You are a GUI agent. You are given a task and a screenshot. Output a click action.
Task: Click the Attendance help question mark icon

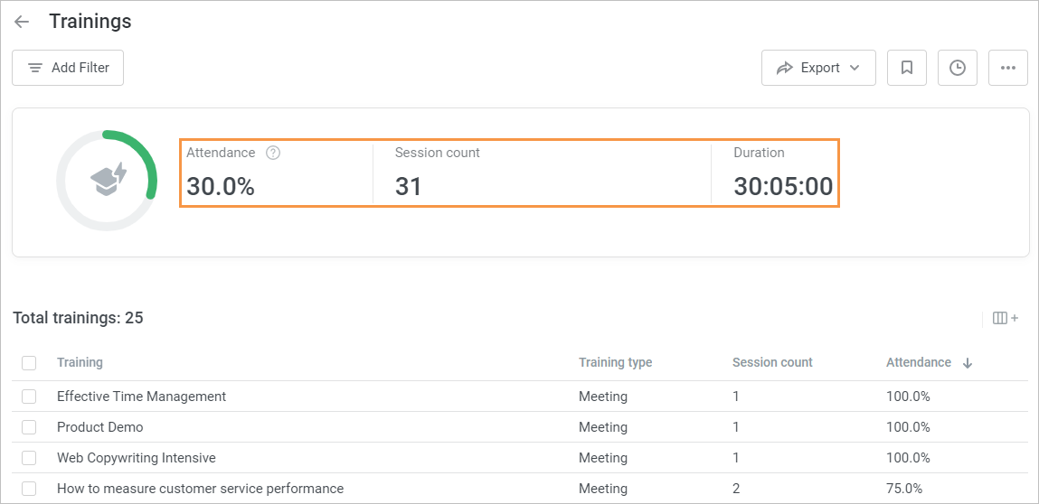pos(273,153)
